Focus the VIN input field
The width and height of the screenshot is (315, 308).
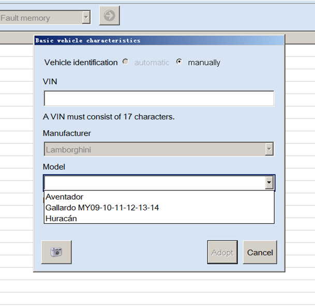pos(159,98)
